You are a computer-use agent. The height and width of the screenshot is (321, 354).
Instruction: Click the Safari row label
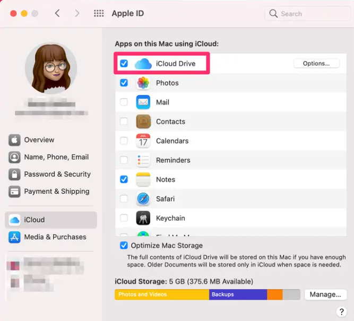click(x=165, y=198)
